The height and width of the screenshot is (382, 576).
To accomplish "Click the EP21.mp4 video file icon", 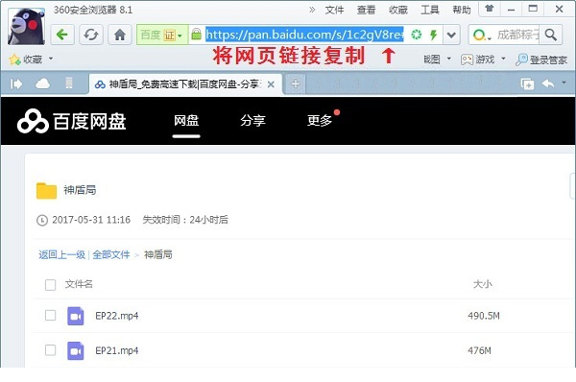I will pos(75,350).
